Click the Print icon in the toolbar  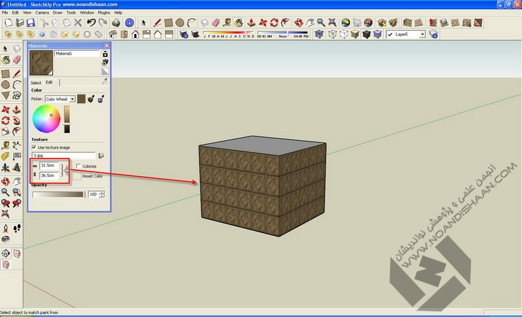[115, 23]
